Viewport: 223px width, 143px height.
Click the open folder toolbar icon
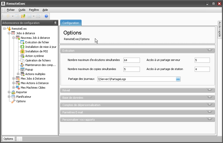(23, 16)
